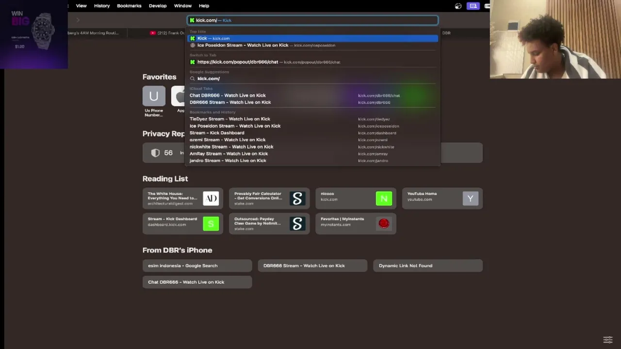
Task: Open Stream - Kick Dashboard history suggestion
Action: point(313,133)
